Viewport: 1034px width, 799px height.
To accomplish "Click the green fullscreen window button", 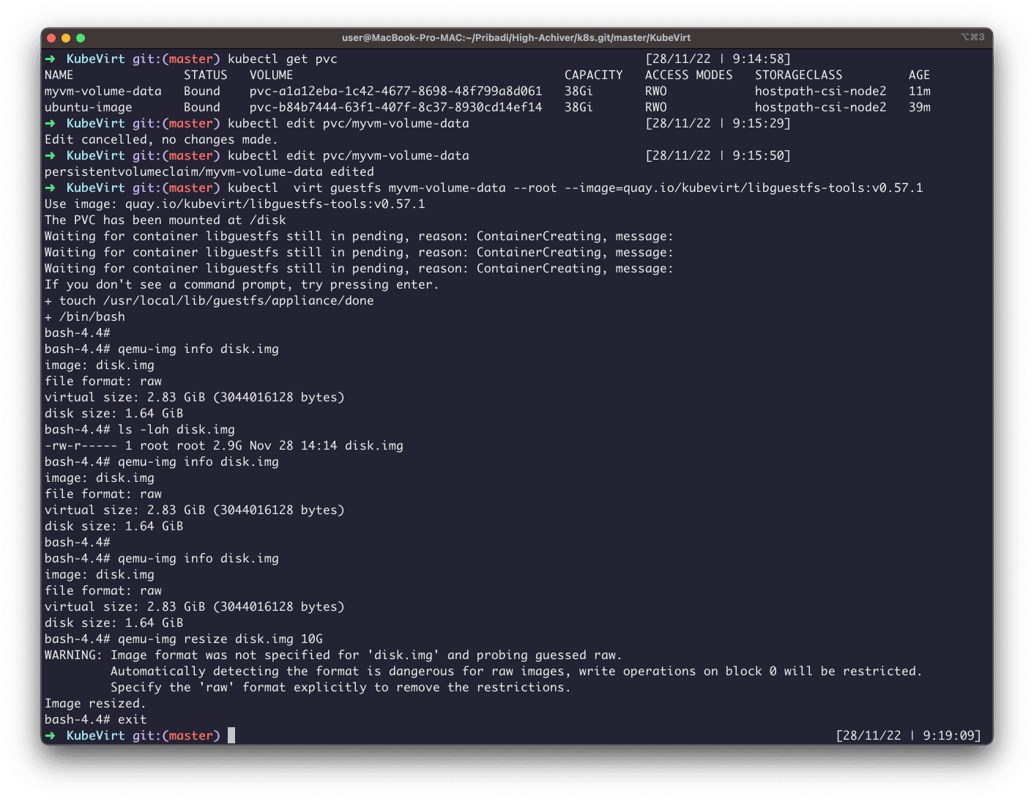I will 81,38.
